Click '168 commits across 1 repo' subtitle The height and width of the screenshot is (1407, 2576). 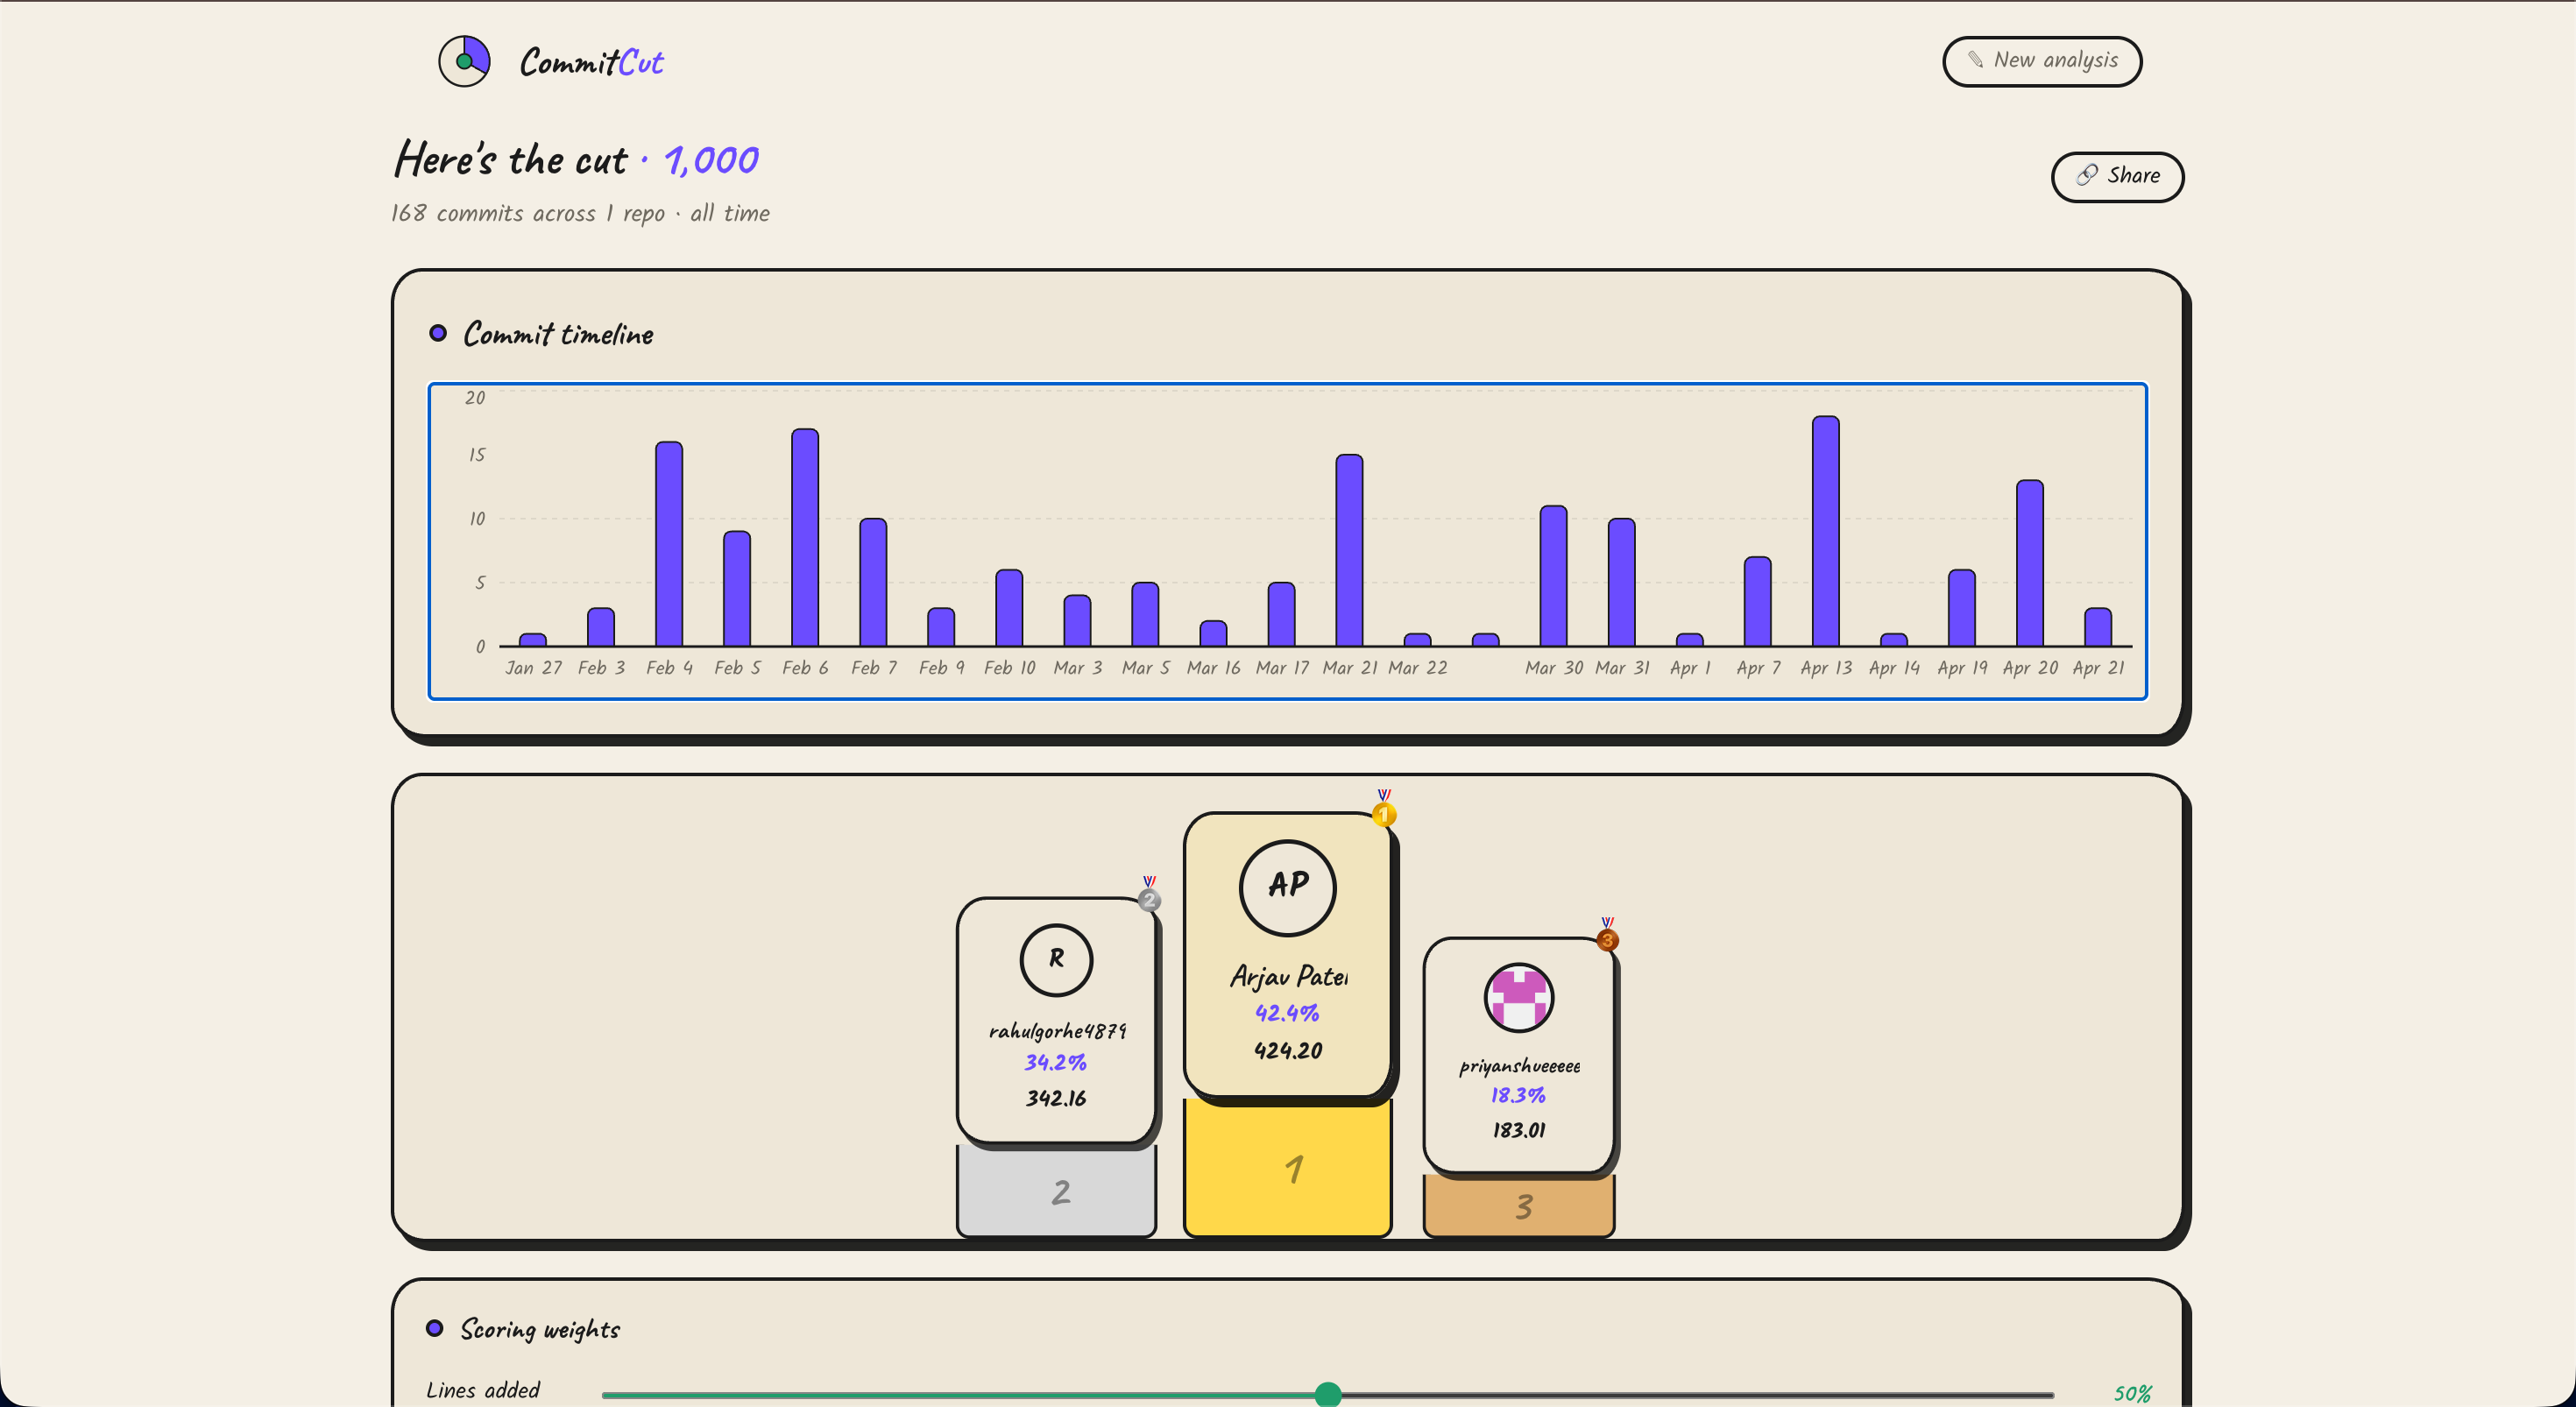527,213
